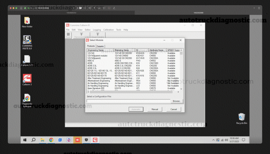
Task: Open the blue C app in taskbar
Action: pyautogui.click(x=60, y=140)
